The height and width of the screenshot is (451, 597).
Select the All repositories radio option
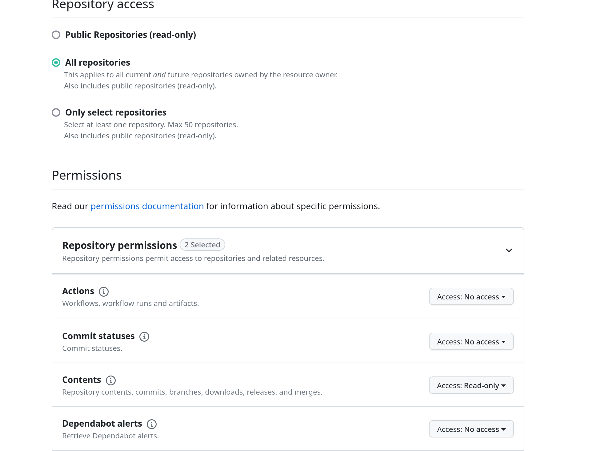point(56,63)
